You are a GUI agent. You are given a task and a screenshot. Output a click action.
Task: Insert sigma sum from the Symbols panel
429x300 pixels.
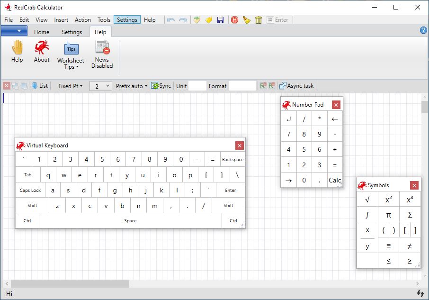pyautogui.click(x=410, y=215)
